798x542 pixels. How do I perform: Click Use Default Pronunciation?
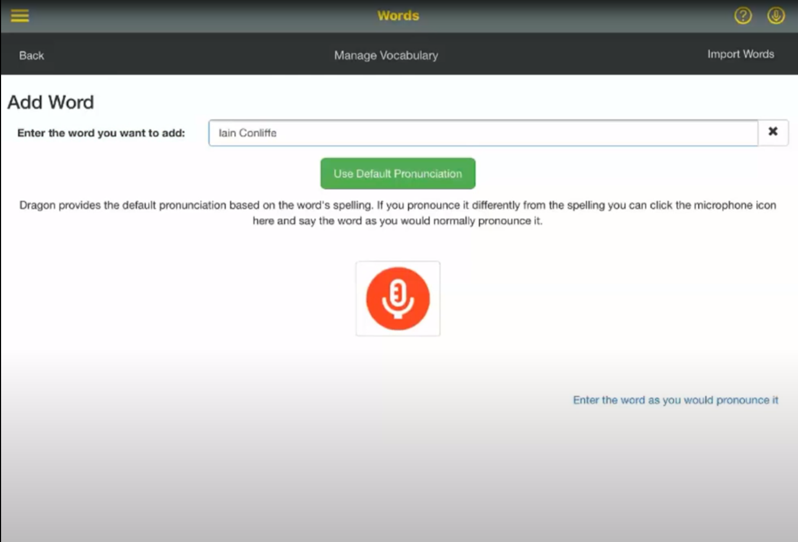click(x=398, y=173)
